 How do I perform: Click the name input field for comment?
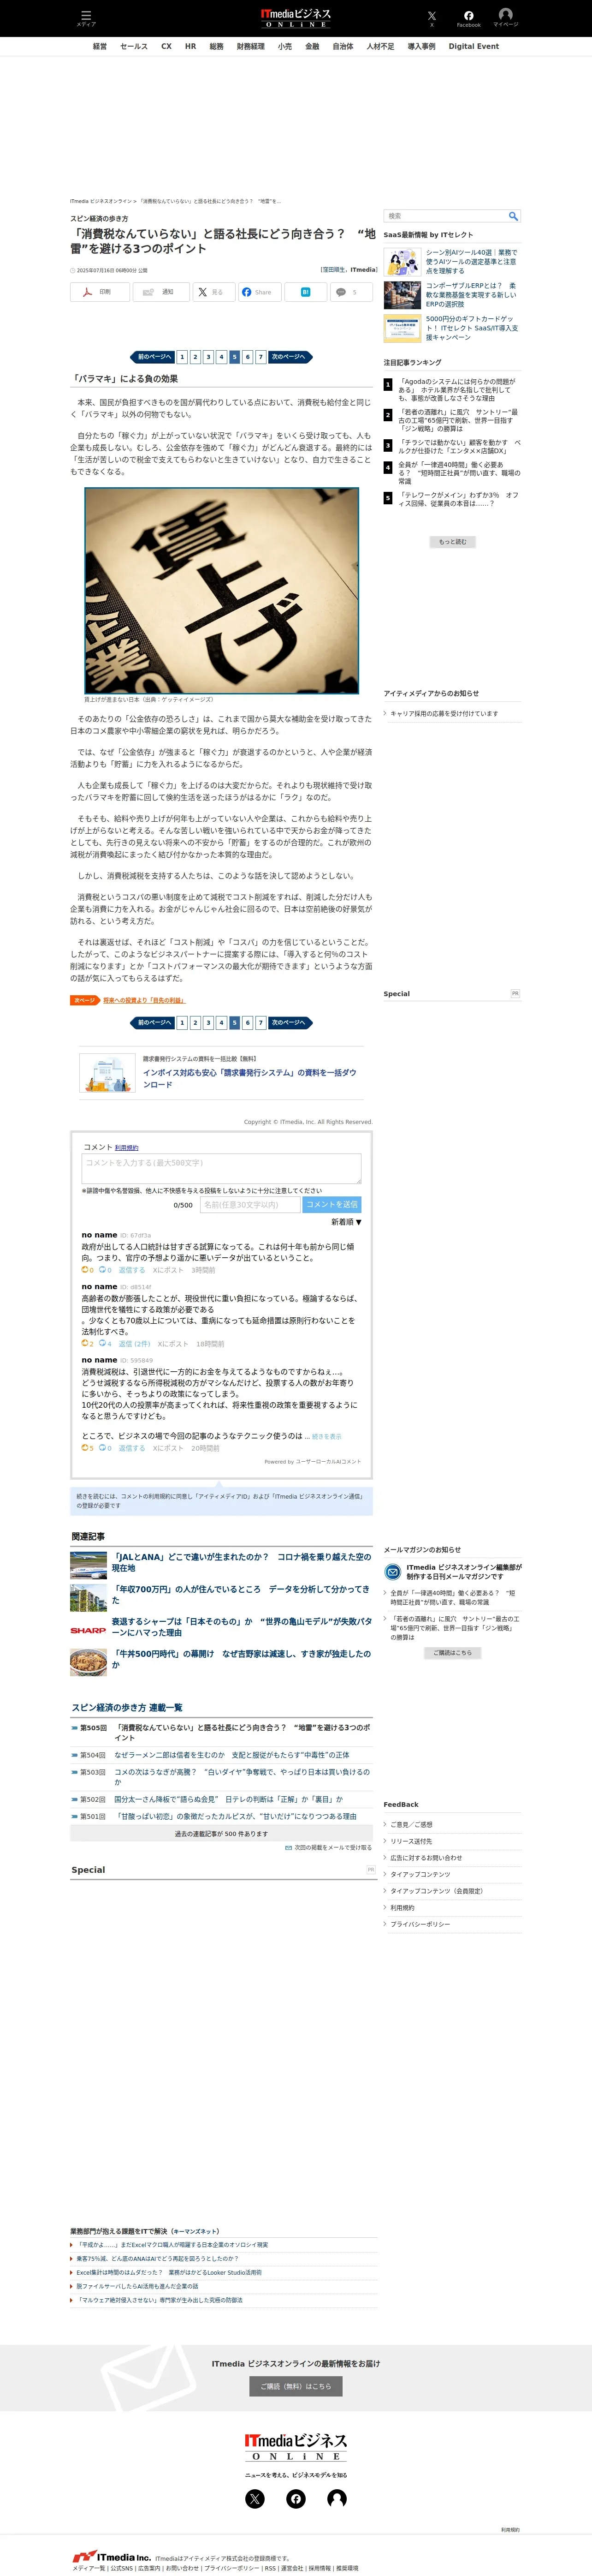tap(250, 1205)
